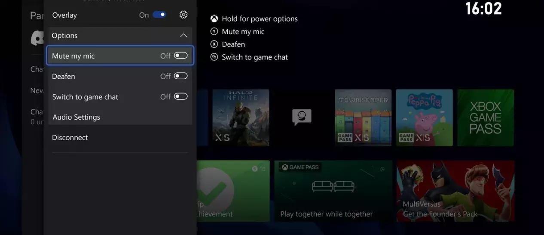This screenshot has height=235, width=544.
Task: Click the Y button Mute hint icon
Action: tap(214, 31)
